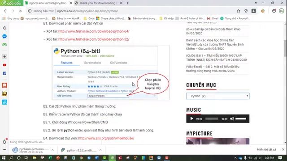Mute the music player audio
Screen dimensions: 287x161
point(232,119)
